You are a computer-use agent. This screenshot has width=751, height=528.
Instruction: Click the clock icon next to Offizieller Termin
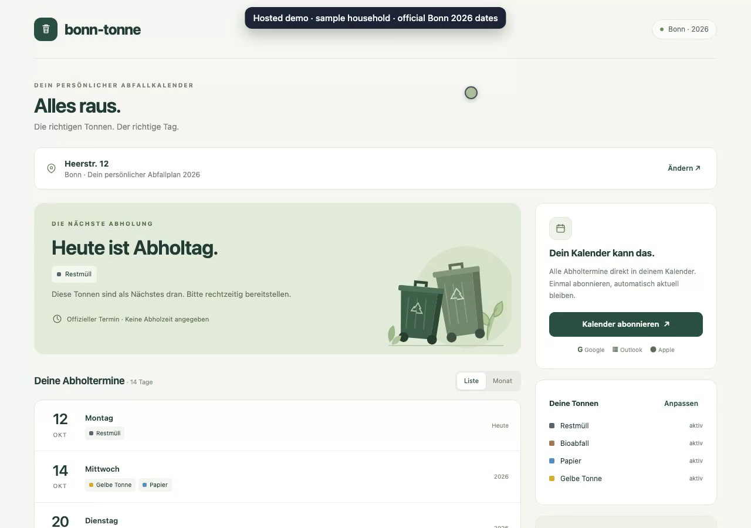(x=57, y=319)
